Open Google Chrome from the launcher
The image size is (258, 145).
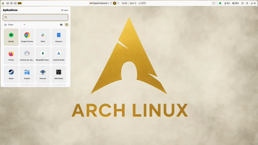tap(27, 37)
